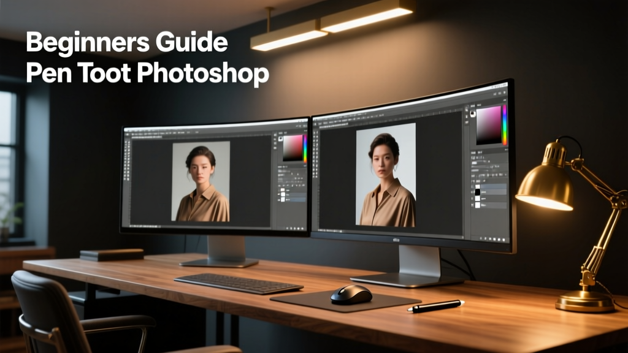Image resolution: width=628 pixels, height=353 pixels.
Task: Select the black layer thumbnail on the right monitor
Action: 477,192
